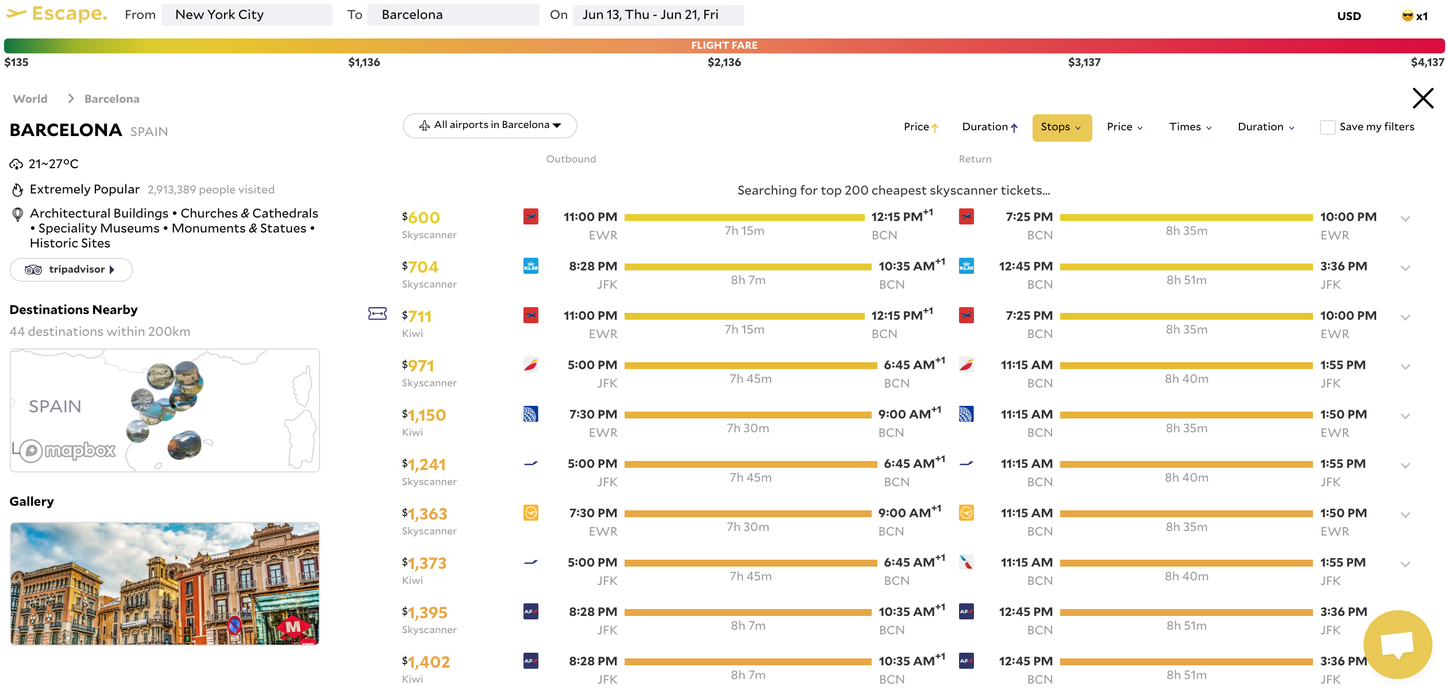Click the KLM airline icon on $704 flight
1448x690 pixels.
pos(530,266)
